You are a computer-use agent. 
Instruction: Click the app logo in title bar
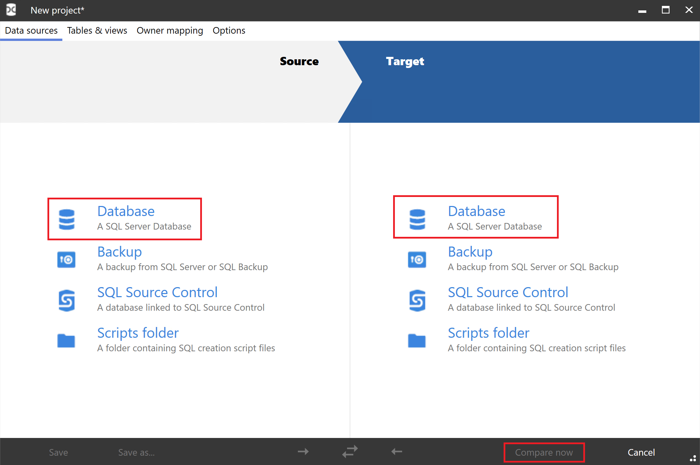pos(11,10)
